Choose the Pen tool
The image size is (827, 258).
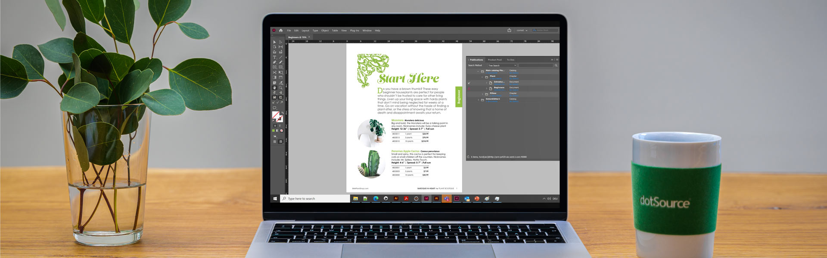(274, 62)
